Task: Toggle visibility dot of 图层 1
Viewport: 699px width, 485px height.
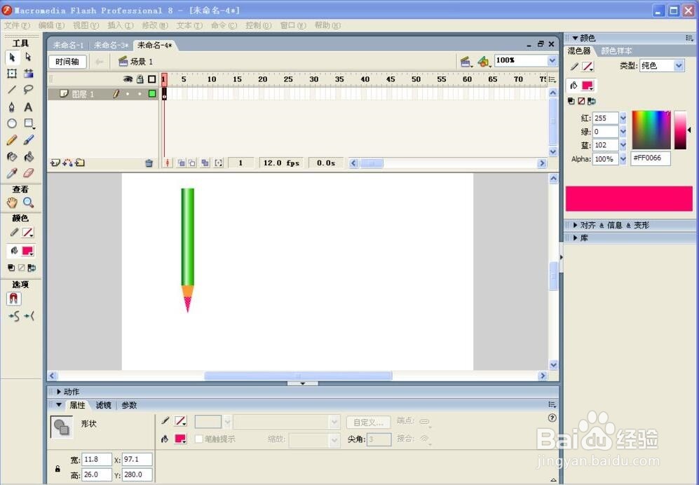Action: 128,94
